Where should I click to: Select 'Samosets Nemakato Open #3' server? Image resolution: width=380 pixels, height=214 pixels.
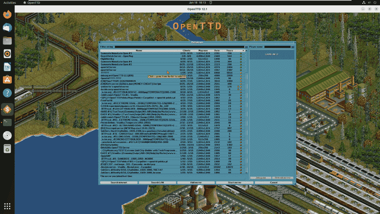[173, 53]
